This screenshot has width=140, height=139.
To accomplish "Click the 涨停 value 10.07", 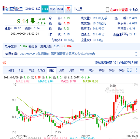I will tap(17, 29).
